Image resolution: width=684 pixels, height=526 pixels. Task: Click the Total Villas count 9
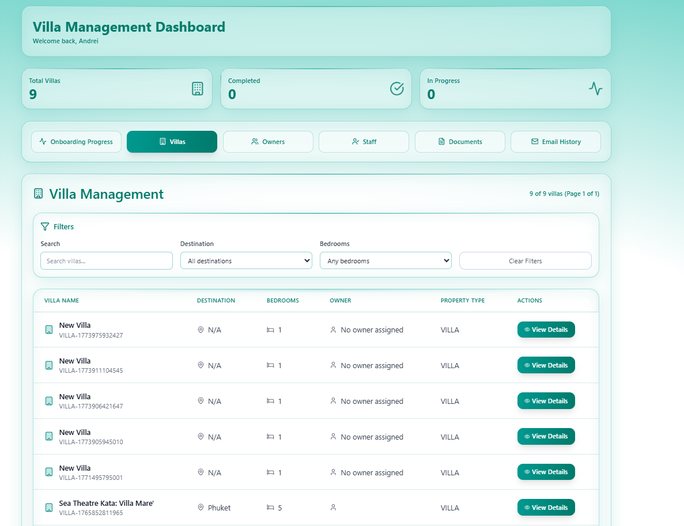pyautogui.click(x=33, y=94)
